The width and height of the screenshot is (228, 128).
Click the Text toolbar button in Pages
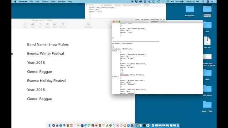point(40,25)
